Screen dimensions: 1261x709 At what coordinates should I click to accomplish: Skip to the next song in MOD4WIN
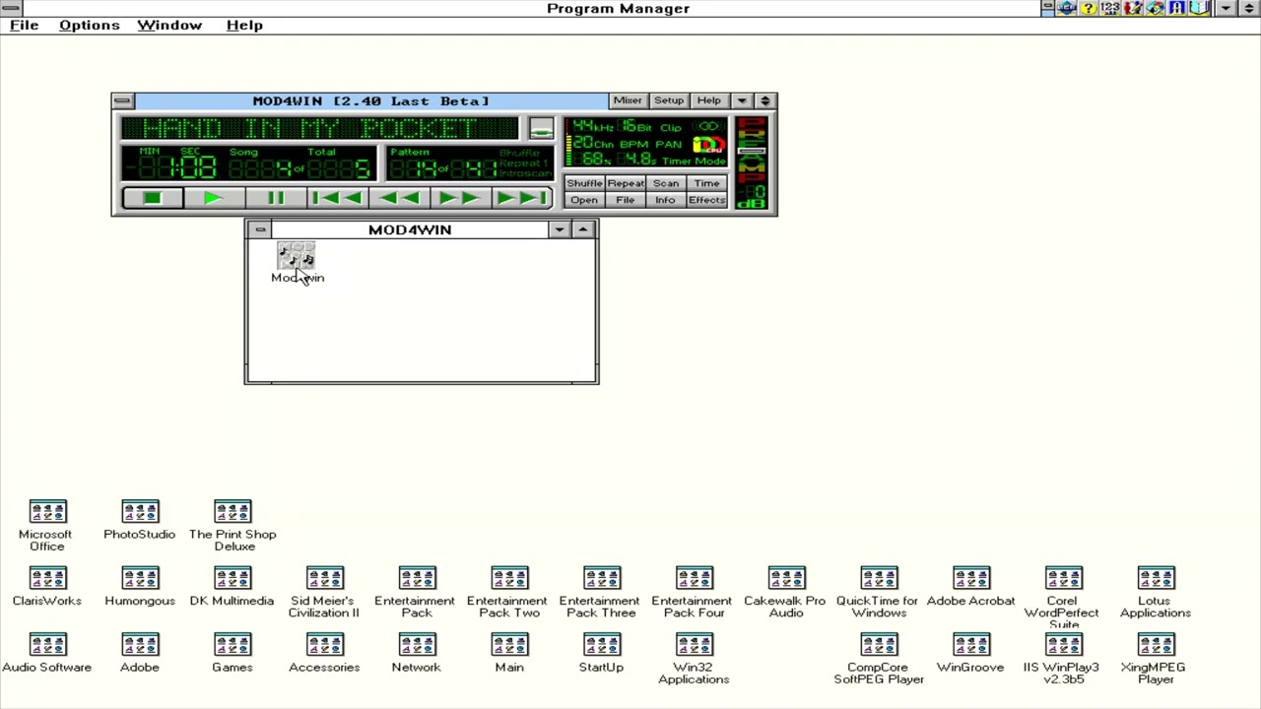pyautogui.click(x=522, y=199)
